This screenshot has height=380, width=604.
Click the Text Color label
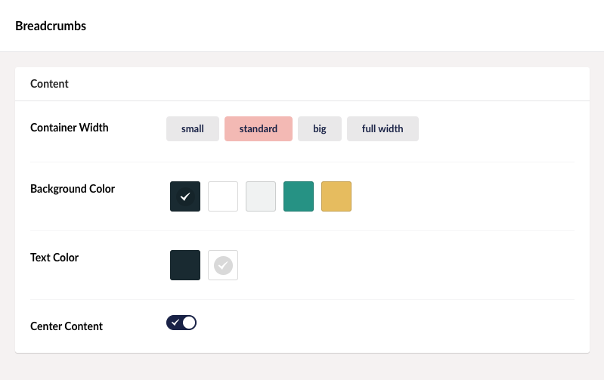(54, 258)
